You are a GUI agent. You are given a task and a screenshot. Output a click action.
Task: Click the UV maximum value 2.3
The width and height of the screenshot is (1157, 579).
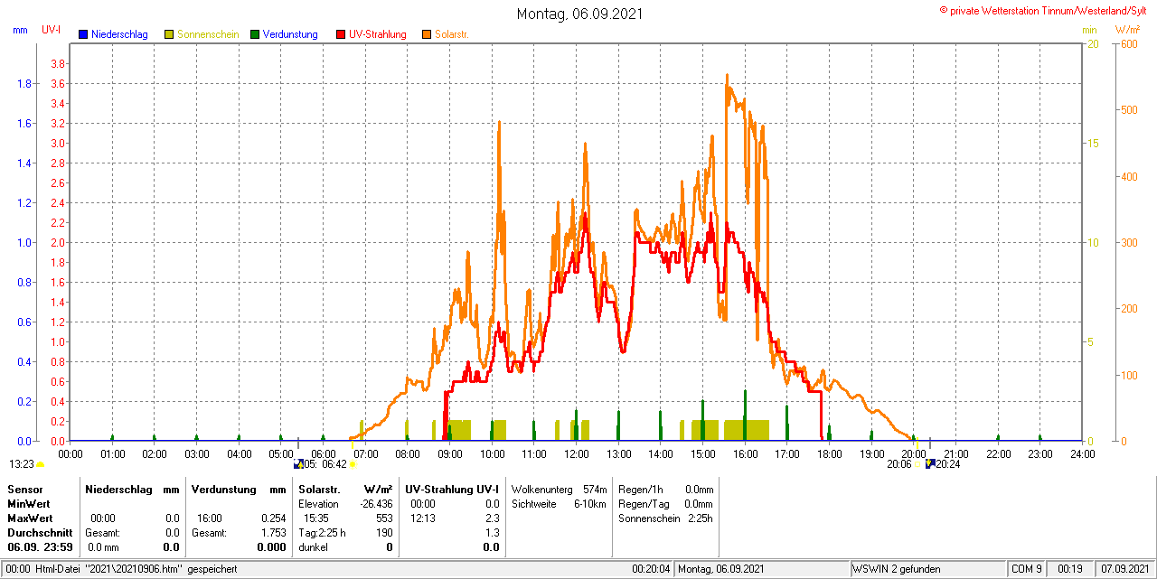(492, 518)
